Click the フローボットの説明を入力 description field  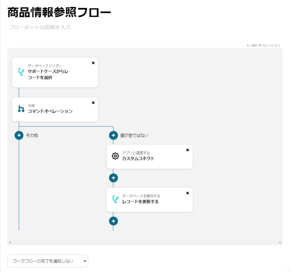click(x=40, y=27)
